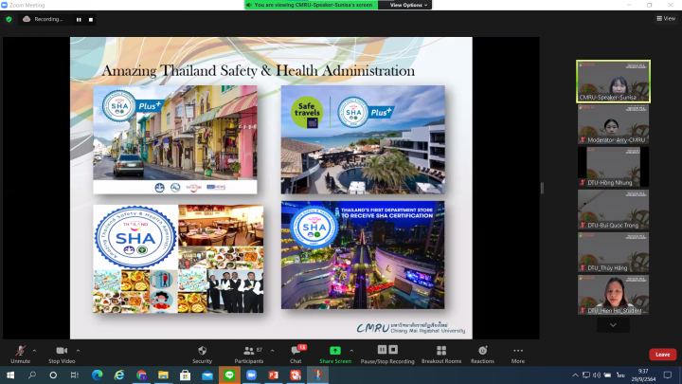The height and width of the screenshot is (384, 682).
Task: Open Windows taskbar search
Action: pyautogui.click(x=32, y=375)
